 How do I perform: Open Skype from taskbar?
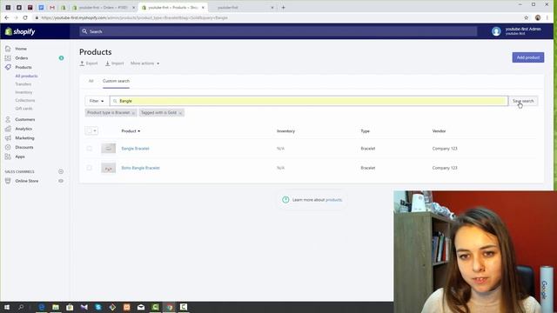(98, 307)
